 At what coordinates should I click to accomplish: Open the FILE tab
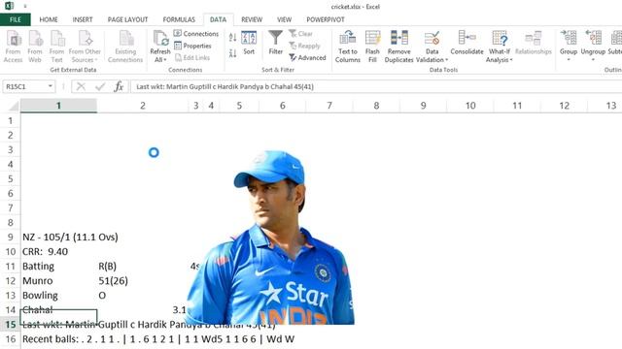[16, 19]
